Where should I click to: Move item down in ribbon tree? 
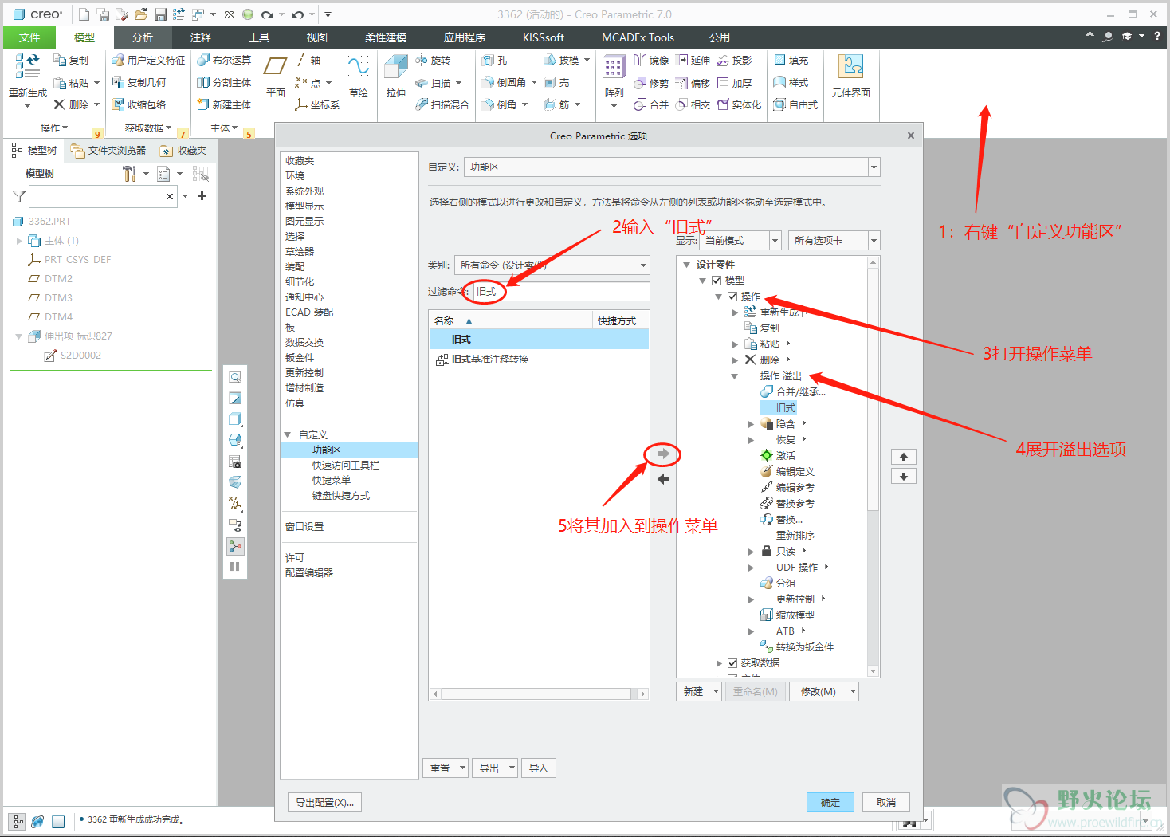903,477
